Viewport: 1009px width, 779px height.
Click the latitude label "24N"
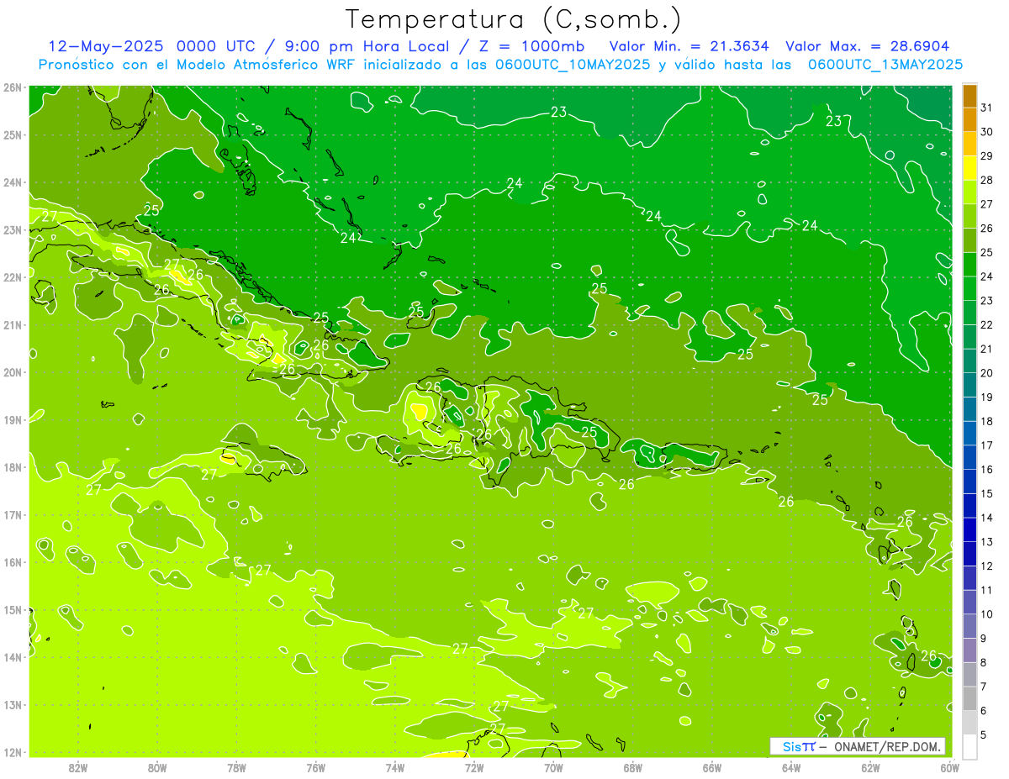pyautogui.click(x=13, y=182)
